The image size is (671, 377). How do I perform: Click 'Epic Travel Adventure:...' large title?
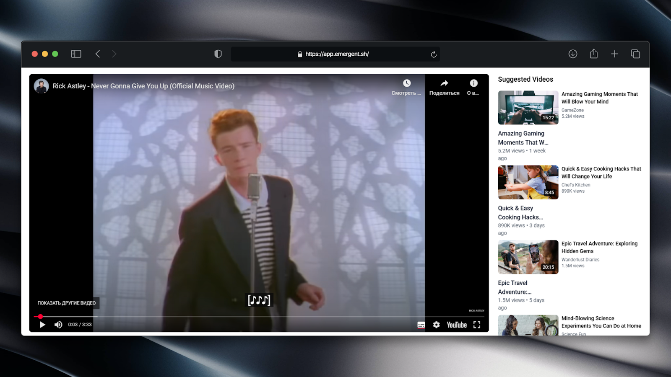pos(515,287)
